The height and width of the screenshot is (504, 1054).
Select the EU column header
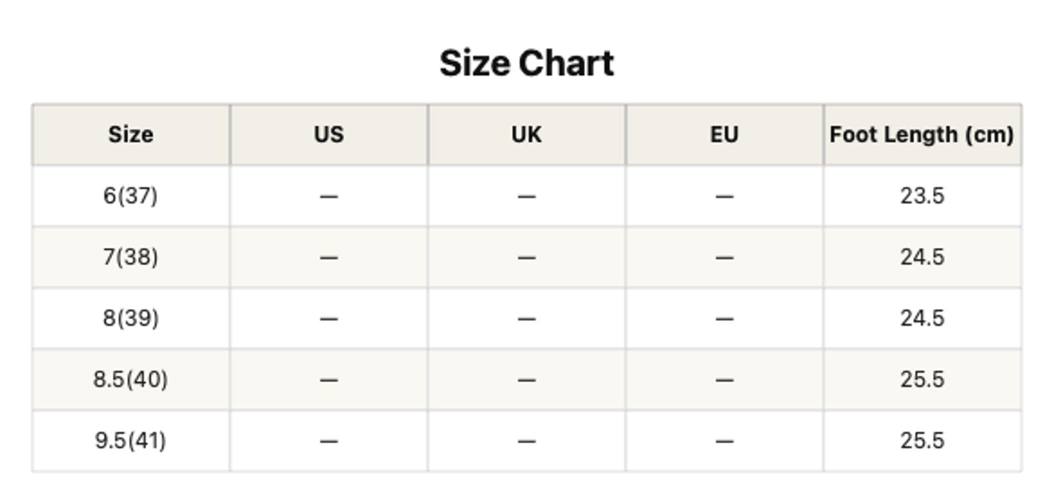tap(725, 134)
